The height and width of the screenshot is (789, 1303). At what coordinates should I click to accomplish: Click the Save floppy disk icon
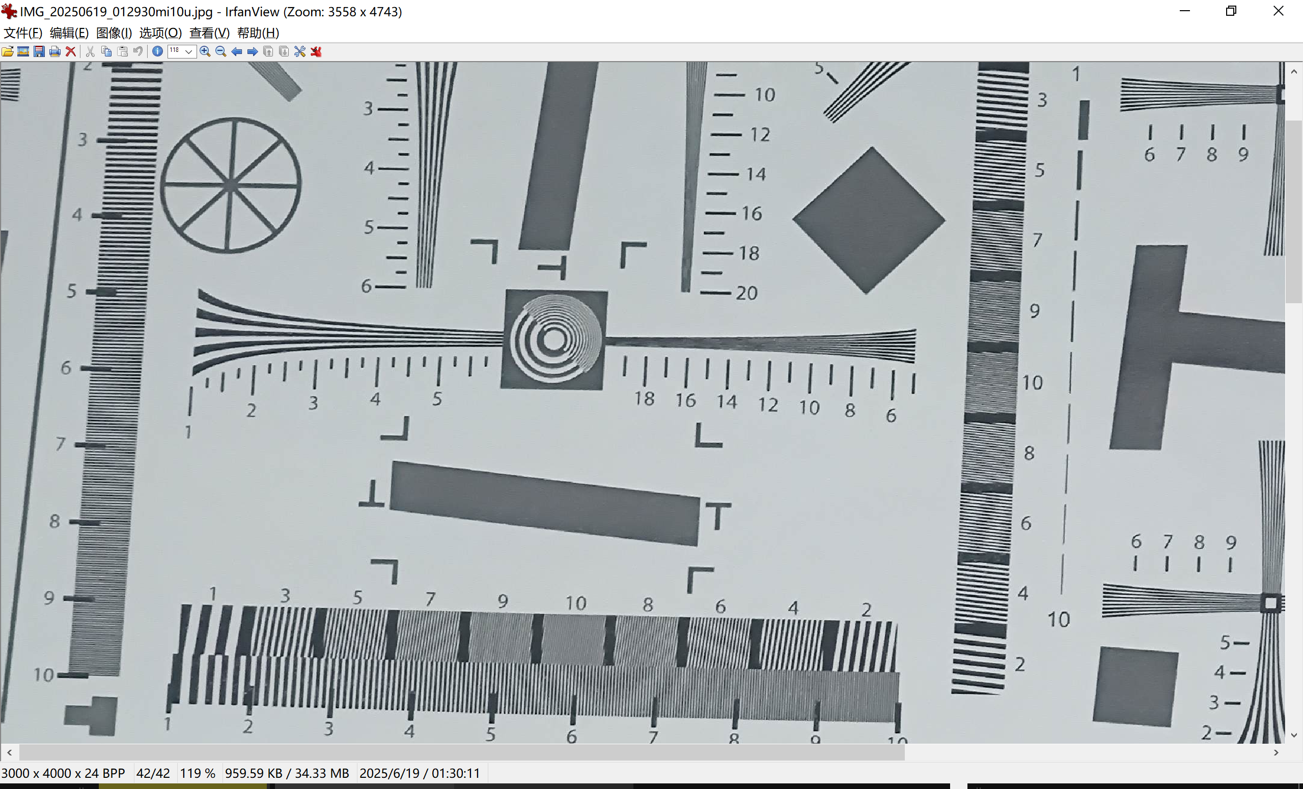tap(39, 51)
